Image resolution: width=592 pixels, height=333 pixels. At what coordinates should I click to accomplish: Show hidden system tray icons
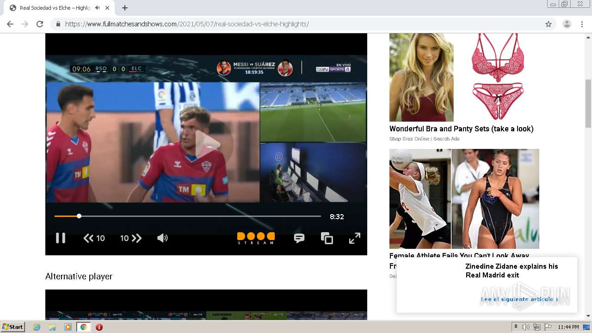coord(516,327)
